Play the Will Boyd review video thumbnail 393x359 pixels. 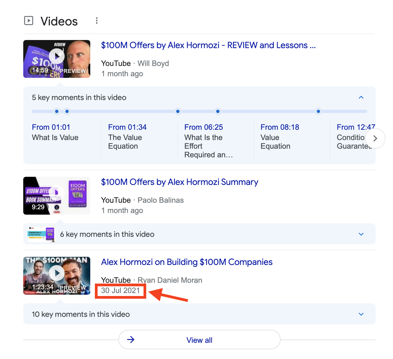[57, 59]
